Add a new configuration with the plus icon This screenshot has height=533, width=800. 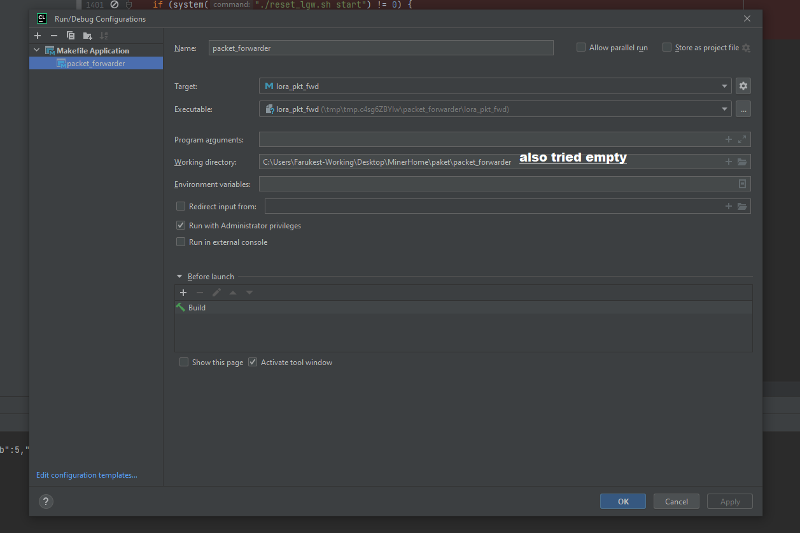click(38, 36)
